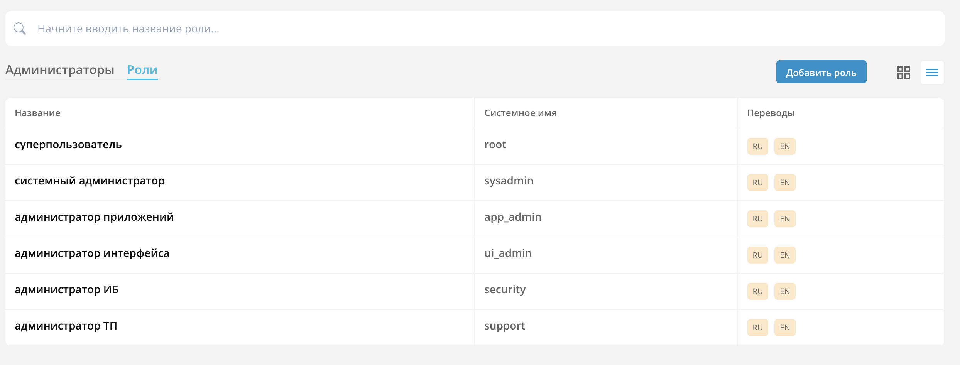Click the RU badge for security
The width and height of the screenshot is (960, 365).
pyautogui.click(x=757, y=291)
